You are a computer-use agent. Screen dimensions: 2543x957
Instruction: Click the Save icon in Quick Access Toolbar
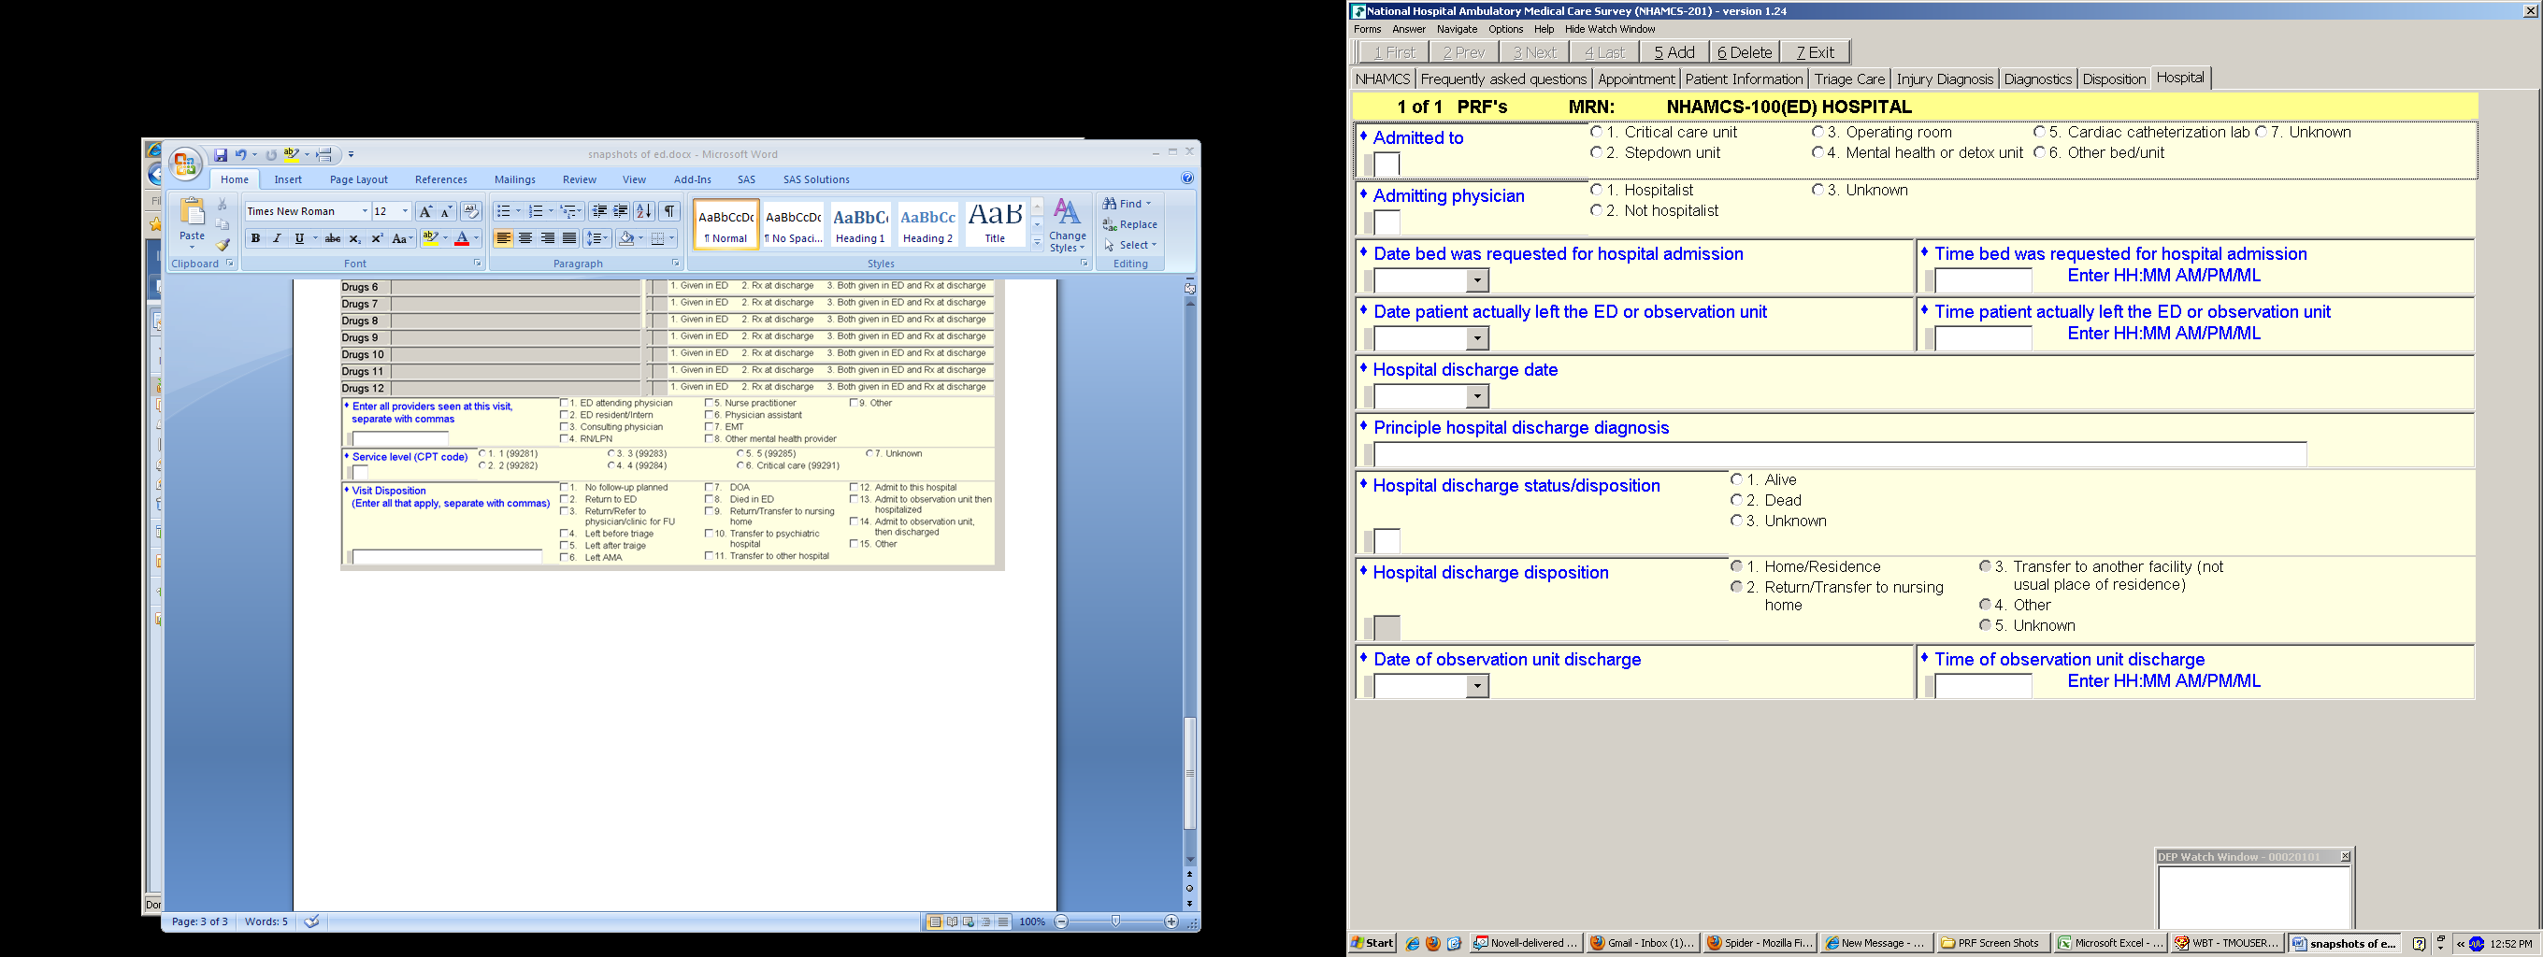click(220, 155)
